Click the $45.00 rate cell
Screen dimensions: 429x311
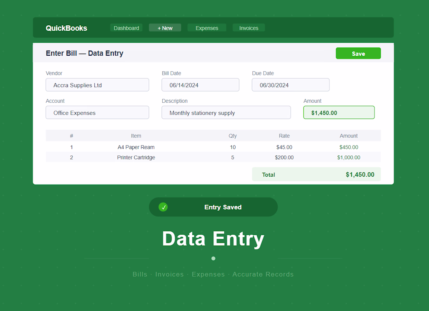point(284,147)
